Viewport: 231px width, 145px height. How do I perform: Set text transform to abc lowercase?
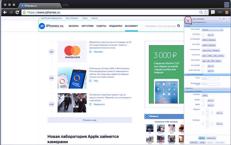coord(215,56)
